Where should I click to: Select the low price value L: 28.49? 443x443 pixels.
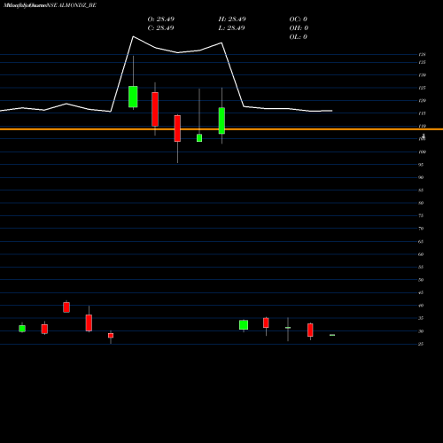click(x=231, y=28)
